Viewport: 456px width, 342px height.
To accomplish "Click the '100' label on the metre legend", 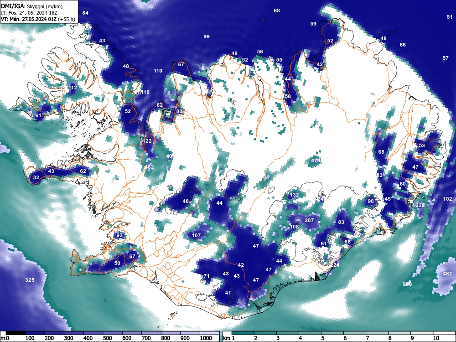I will click(30, 338).
